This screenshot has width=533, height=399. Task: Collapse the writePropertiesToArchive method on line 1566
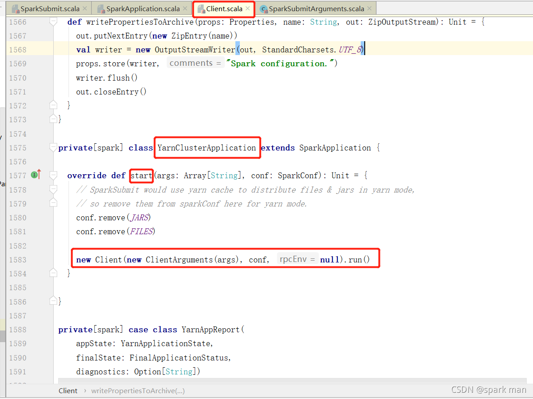coord(53,22)
